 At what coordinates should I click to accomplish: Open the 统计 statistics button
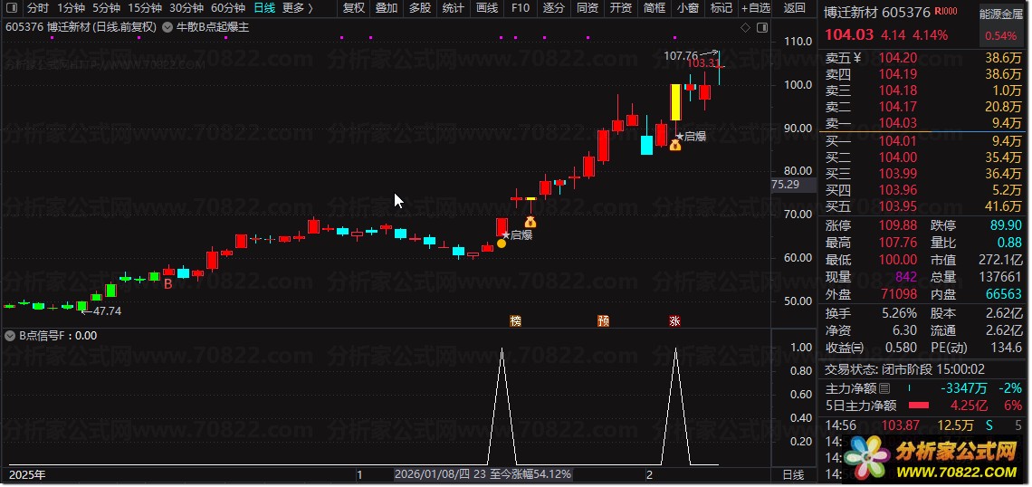[x=453, y=8]
